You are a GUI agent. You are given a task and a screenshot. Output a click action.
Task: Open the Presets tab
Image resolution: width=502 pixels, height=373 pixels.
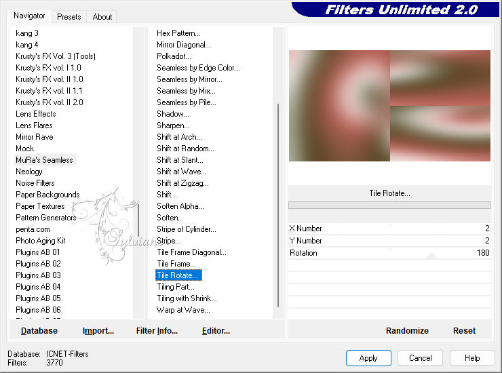point(69,17)
